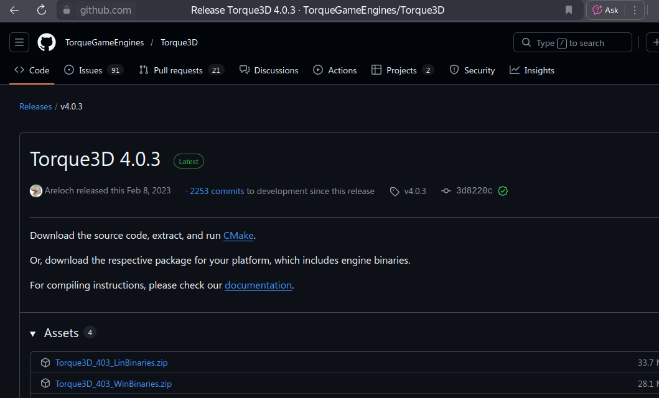The image size is (659, 398).
Task: Click the package icon beside LinBinaries.zip
Action: point(45,363)
